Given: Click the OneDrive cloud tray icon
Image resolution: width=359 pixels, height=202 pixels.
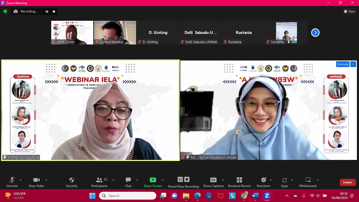Looking at the screenshot, I should (295, 196).
